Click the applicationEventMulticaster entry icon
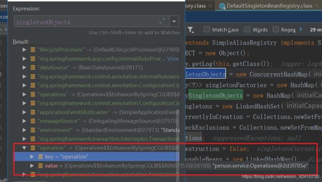The width and height of the screenshot is (322, 182). point(33,112)
